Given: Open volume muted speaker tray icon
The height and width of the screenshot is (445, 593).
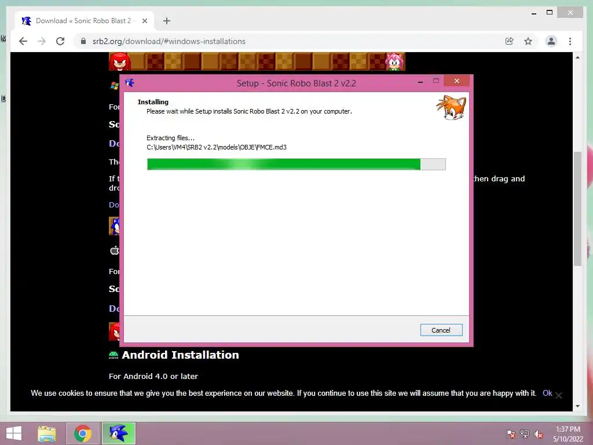Looking at the screenshot, I should 539,433.
